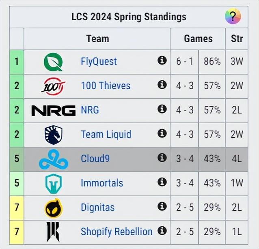Screen dimensions: 259x249
Task: Open the 100 Thieves info icon
Action: (162, 85)
